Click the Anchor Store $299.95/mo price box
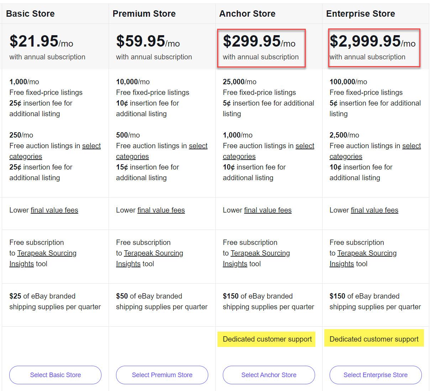This screenshot has width=430, height=391. [261, 48]
